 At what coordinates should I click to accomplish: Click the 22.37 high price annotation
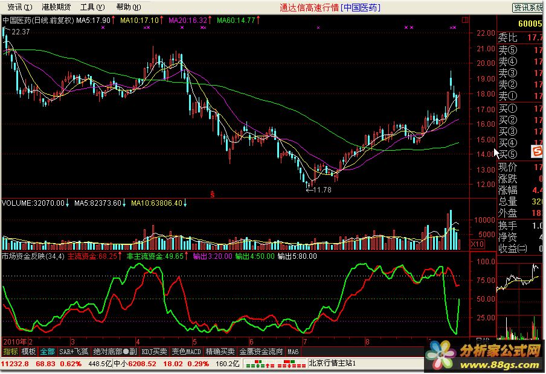(21, 31)
